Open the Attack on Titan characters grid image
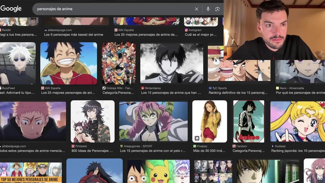This screenshot has width=325, height=183. click(213, 172)
